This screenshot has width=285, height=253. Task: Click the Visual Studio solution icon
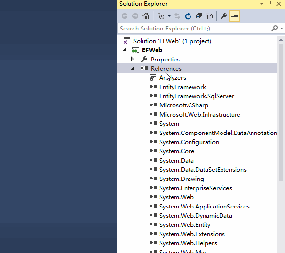[x=127, y=41]
